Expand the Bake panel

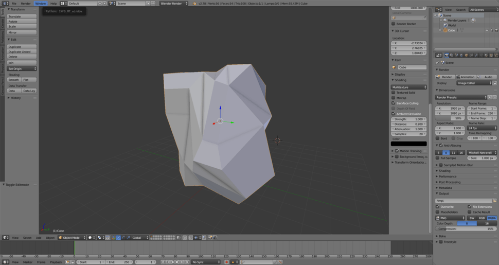click(442, 236)
